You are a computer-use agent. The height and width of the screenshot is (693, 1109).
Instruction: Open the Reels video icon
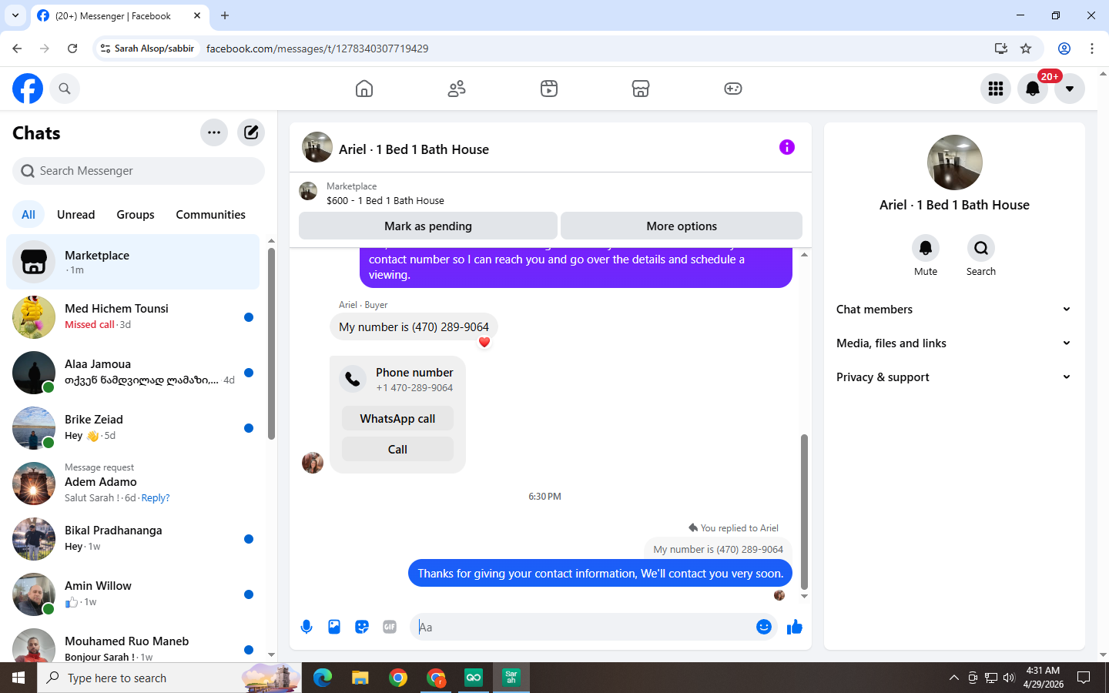(549, 89)
